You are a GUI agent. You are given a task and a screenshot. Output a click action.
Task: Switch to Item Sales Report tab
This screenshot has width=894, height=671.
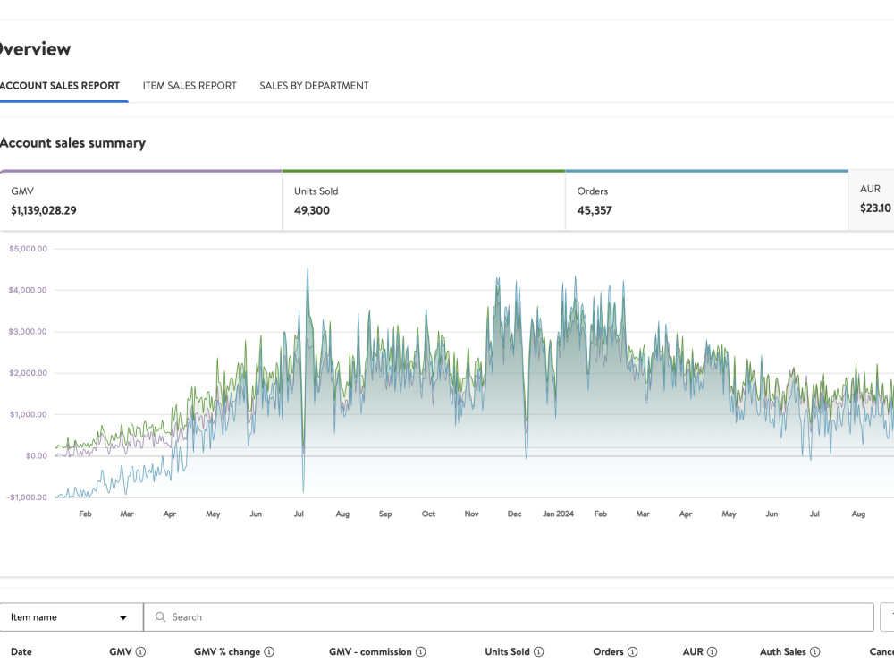pos(190,86)
